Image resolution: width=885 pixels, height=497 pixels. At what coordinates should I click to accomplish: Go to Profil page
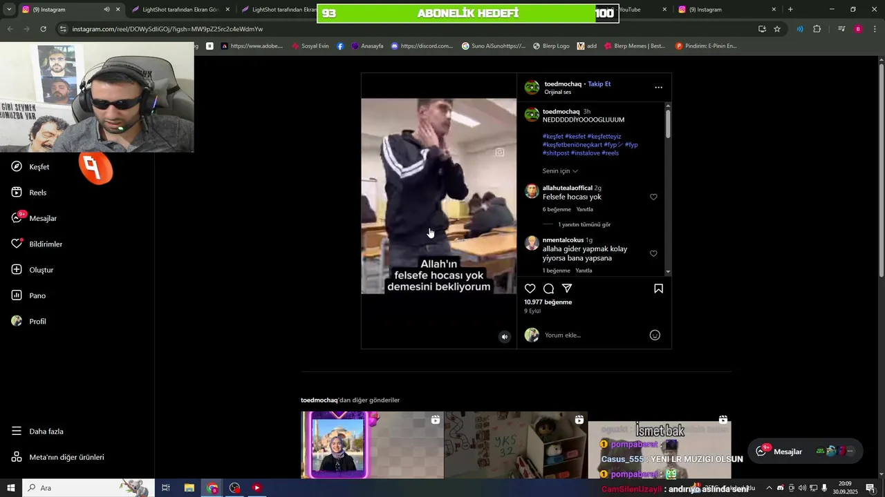tap(29, 322)
